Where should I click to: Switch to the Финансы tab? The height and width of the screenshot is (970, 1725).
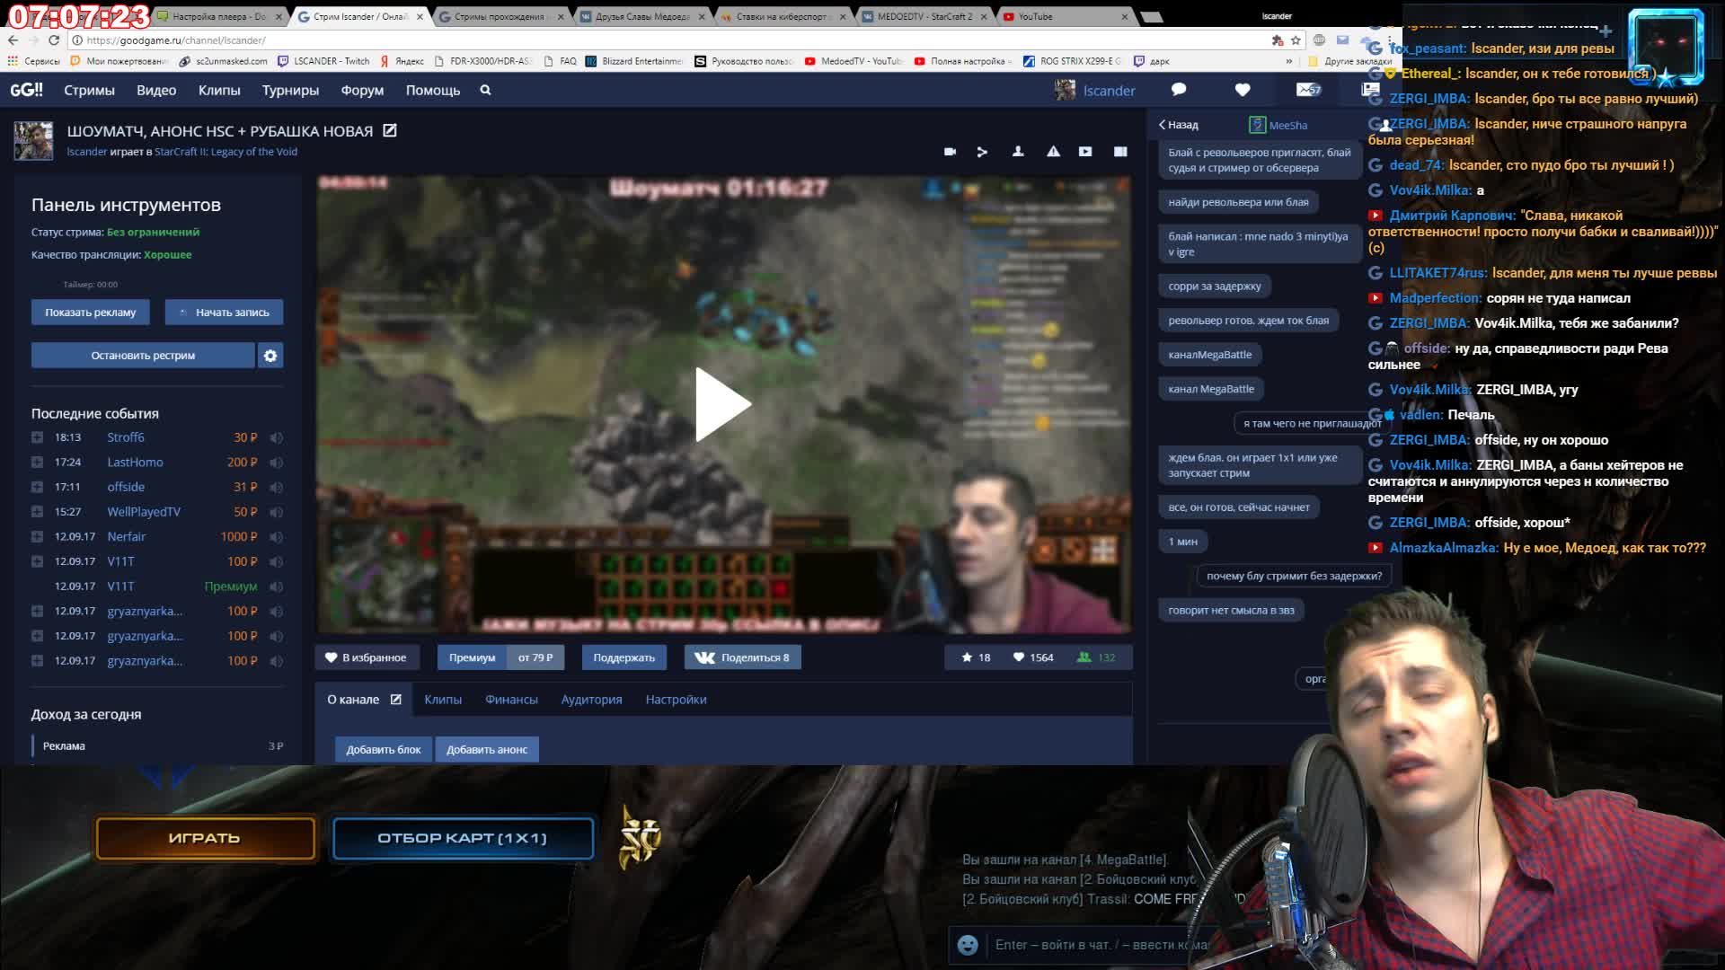coord(511,700)
